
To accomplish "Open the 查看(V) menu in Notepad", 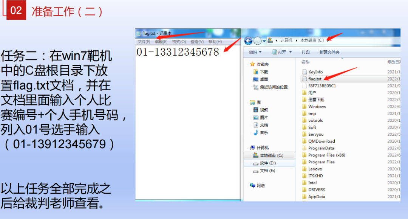I will [197, 42].
